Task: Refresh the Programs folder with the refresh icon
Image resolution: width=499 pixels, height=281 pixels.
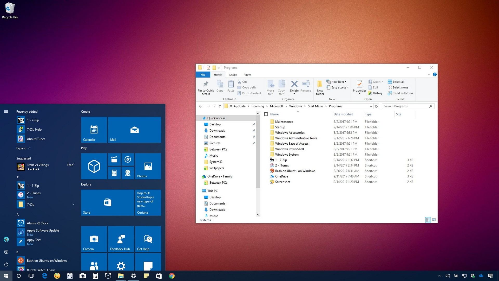Action: 376,106
